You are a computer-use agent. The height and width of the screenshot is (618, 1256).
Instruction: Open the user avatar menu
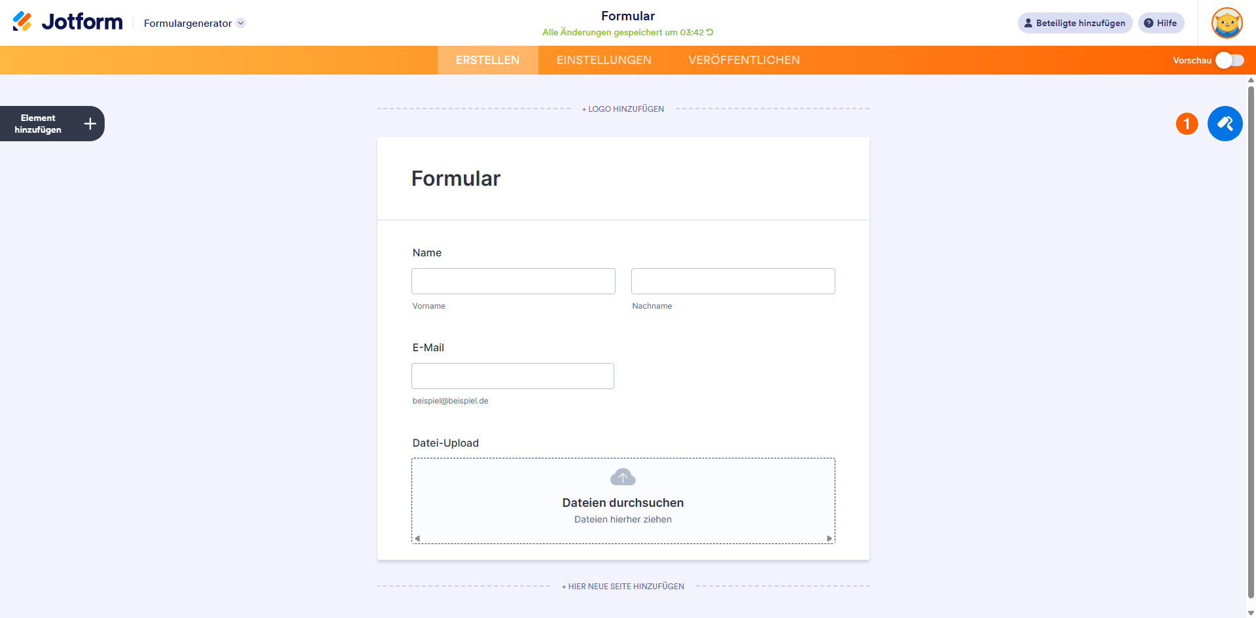pyautogui.click(x=1227, y=23)
